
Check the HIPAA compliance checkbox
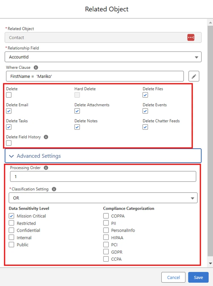point(106,238)
